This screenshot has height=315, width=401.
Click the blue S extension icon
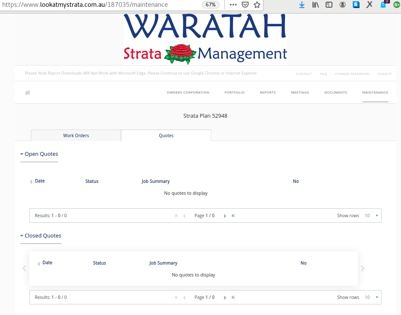click(x=356, y=5)
